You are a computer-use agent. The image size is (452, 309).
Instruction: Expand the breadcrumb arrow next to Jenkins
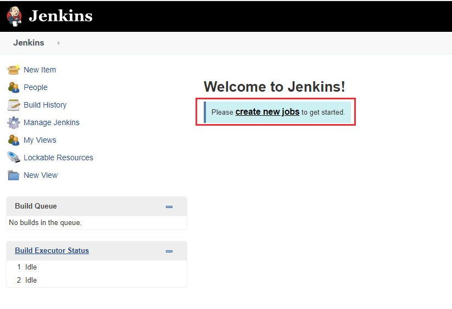click(59, 43)
